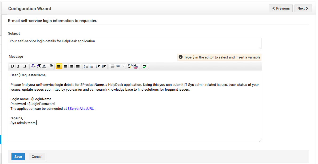The height and width of the screenshot is (164, 318).
Task: Toggle bold formatting in message editor
Action: (x=13, y=66)
